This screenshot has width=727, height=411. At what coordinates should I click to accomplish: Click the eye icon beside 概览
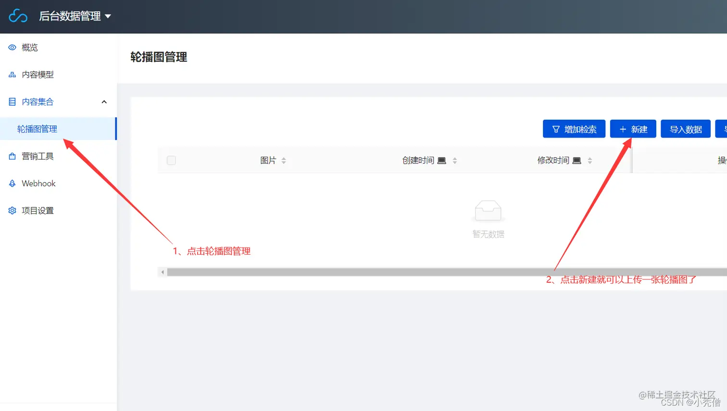(x=12, y=47)
